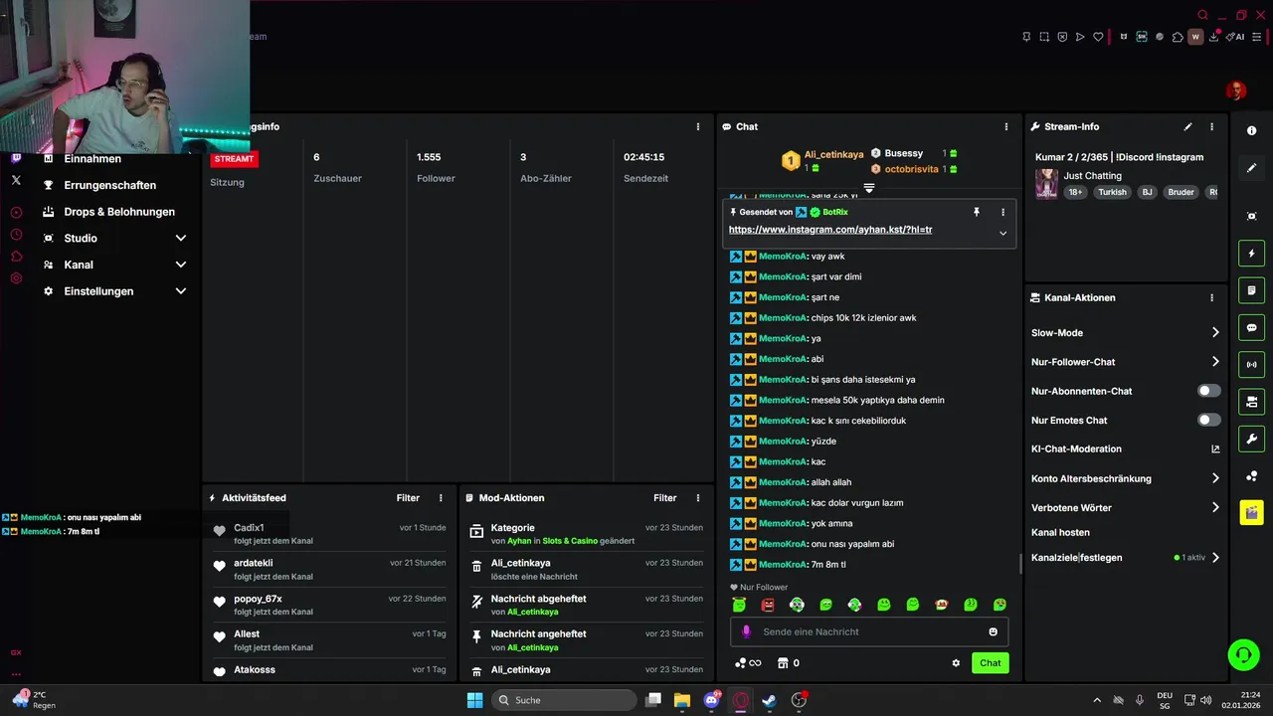This screenshot has width=1273, height=716.
Task: Click Cadlx1 in the activity feed
Action: tap(249, 528)
